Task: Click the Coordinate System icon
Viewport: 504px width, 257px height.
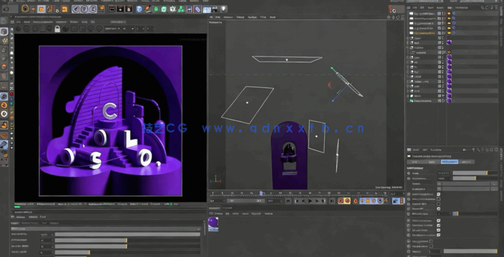Action: click(x=101, y=8)
